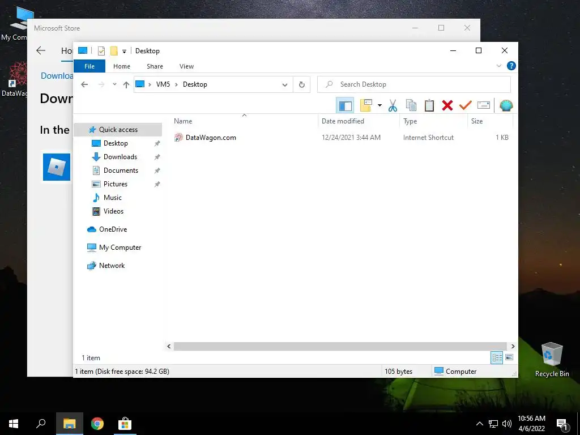This screenshot has width=580, height=435.
Task: Select OneDrive in navigation pane
Action: pyautogui.click(x=113, y=229)
